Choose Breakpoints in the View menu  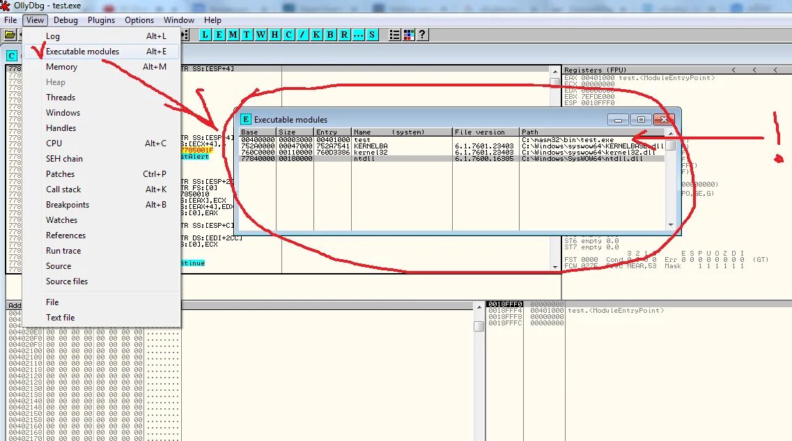point(102,205)
